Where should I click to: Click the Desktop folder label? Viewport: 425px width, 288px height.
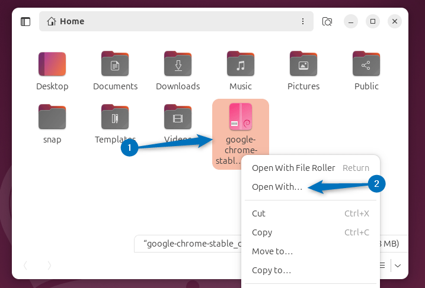pyautogui.click(x=52, y=86)
